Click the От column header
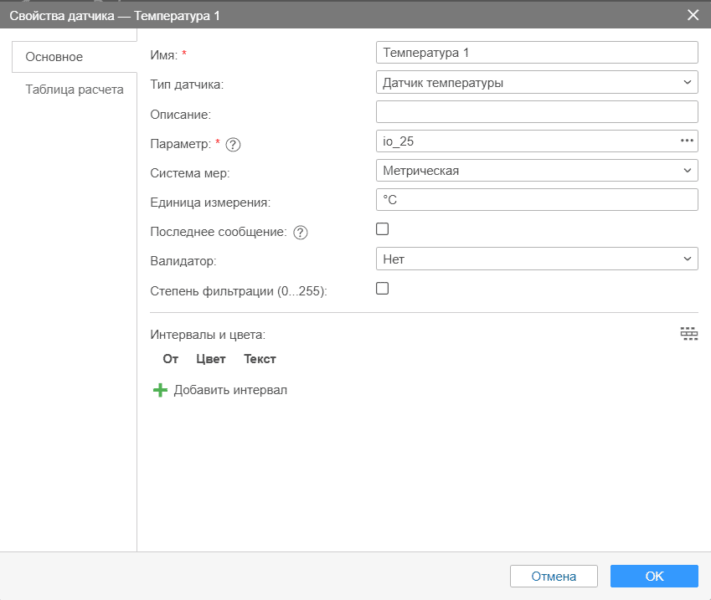Viewport: 711px width, 600px height. (x=171, y=359)
